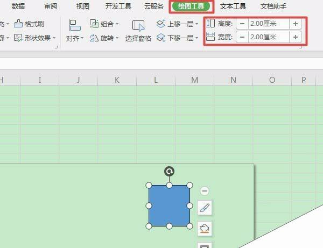Click the 对齐 align icon

(74, 25)
